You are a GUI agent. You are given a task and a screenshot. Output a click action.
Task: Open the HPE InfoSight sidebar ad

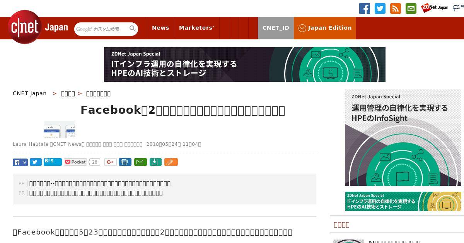[403, 138]
